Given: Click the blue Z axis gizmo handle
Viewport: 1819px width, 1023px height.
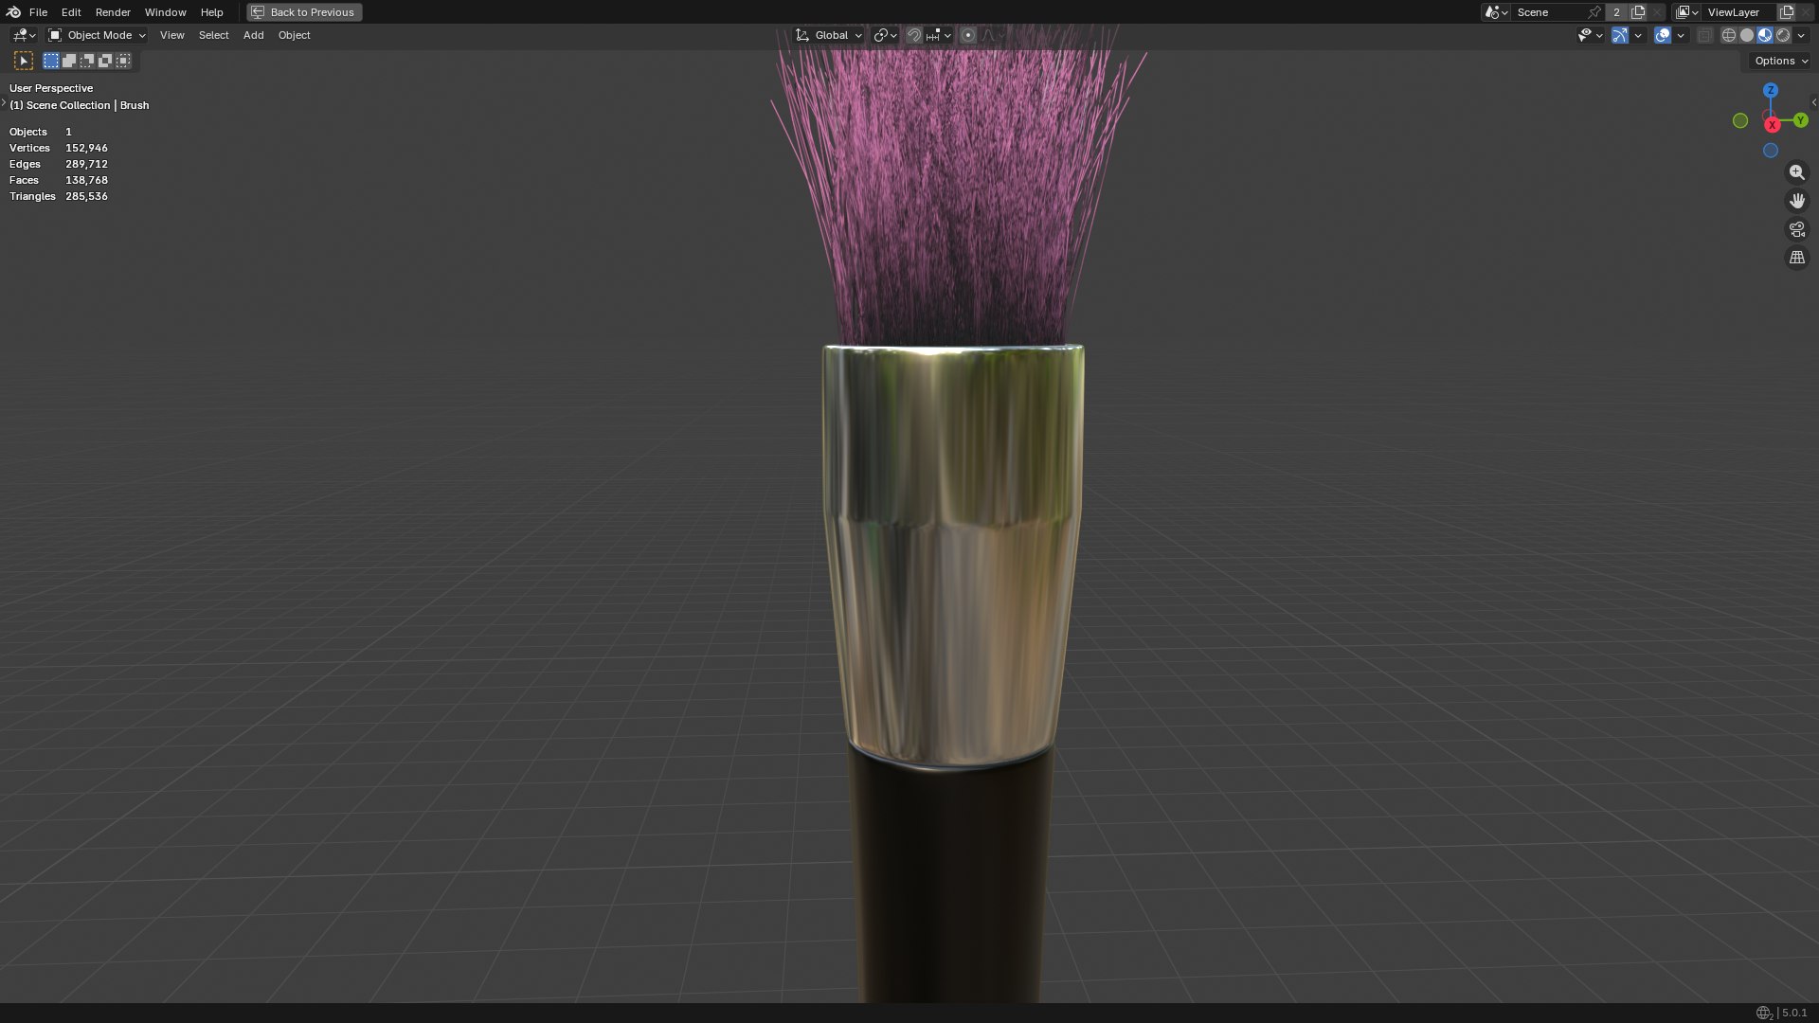Looking at the screenshot, I should pyautogui.click(x=1771, y=90).
